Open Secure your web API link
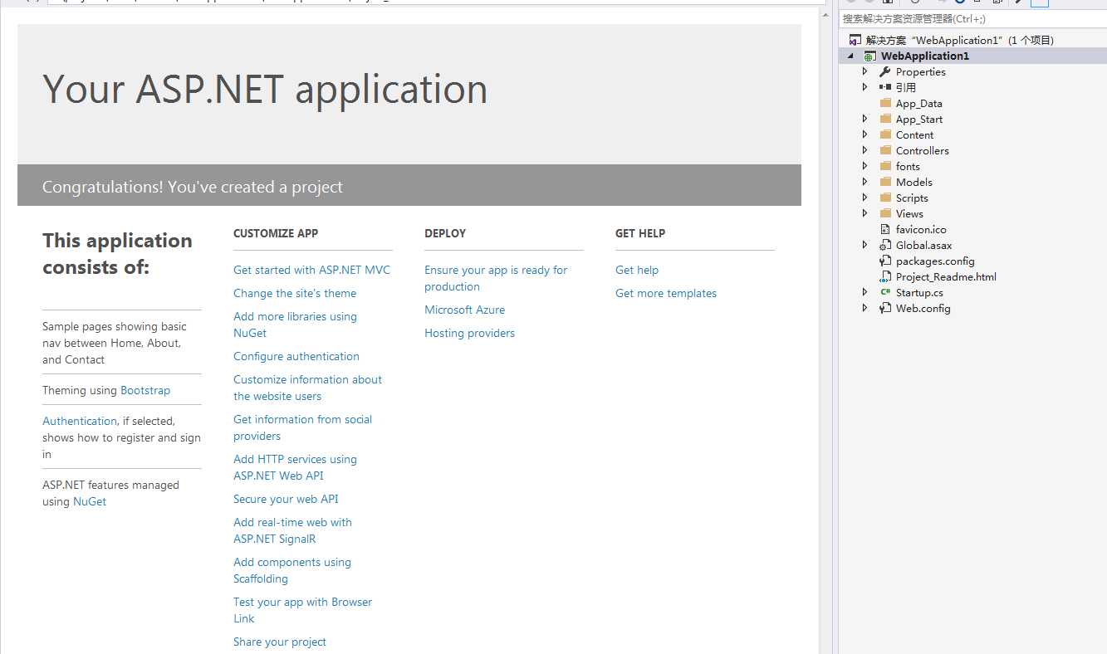Screen dimensions: 1107x654 tap(286, 499)
